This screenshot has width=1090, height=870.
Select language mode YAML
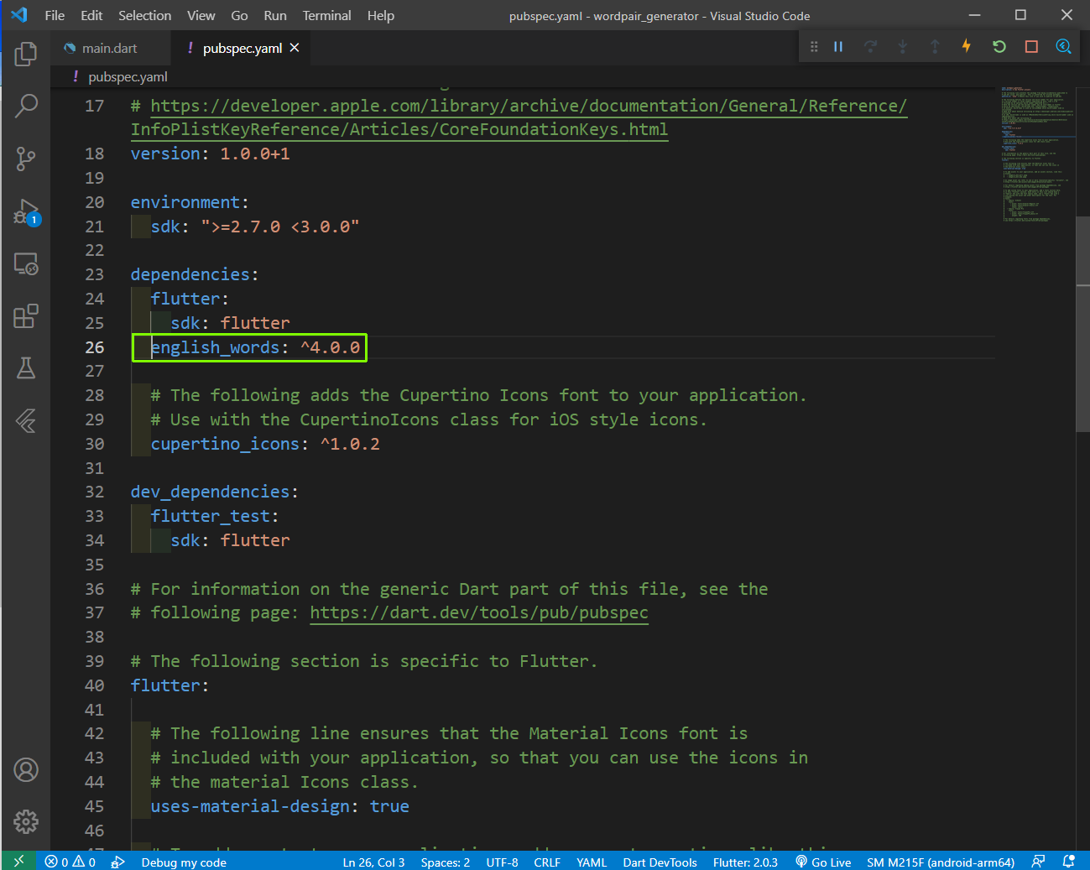tap(592, 862)
